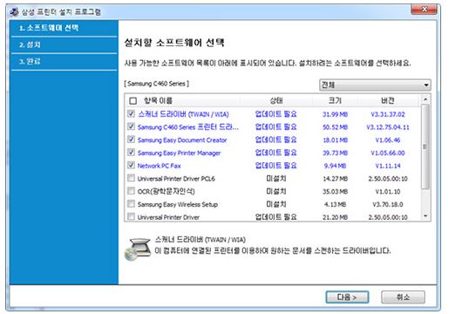Click size 14.27 MB cell
449x314 pixels.
(x=335, y=179)
